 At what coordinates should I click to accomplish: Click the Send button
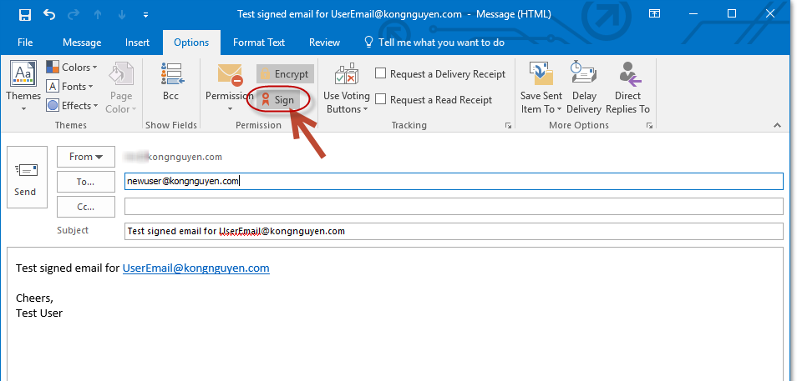(27, 177)
